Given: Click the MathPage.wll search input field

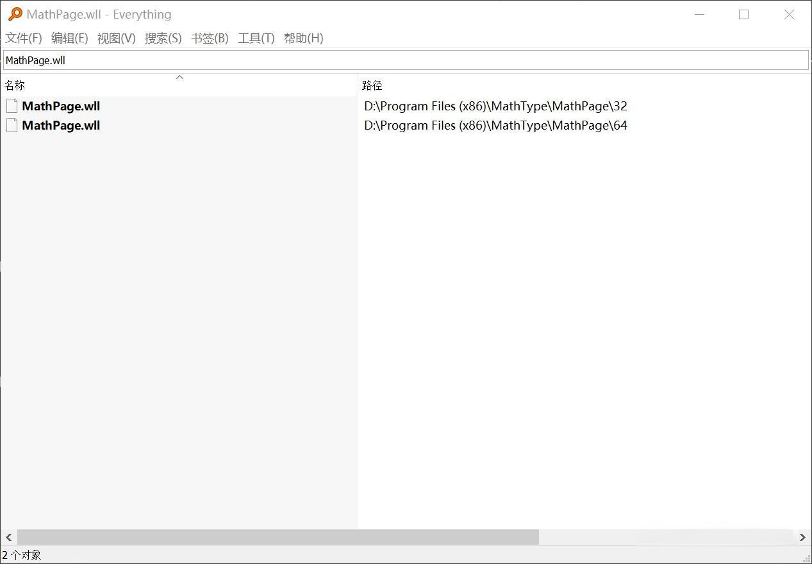Looking at the screenshot, I should tap(406, 60).
